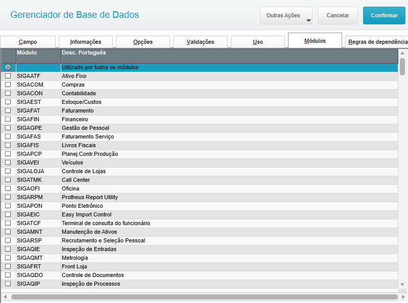Select the 'Planej.Contr.Produção' cell

point(229,154)
